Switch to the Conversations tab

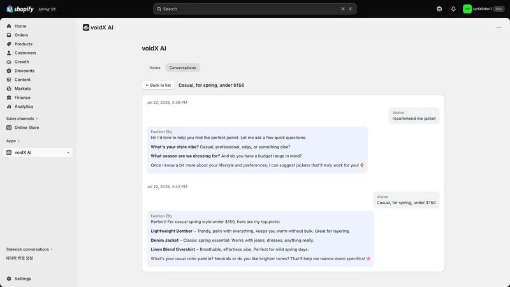(x=182, y=68)
